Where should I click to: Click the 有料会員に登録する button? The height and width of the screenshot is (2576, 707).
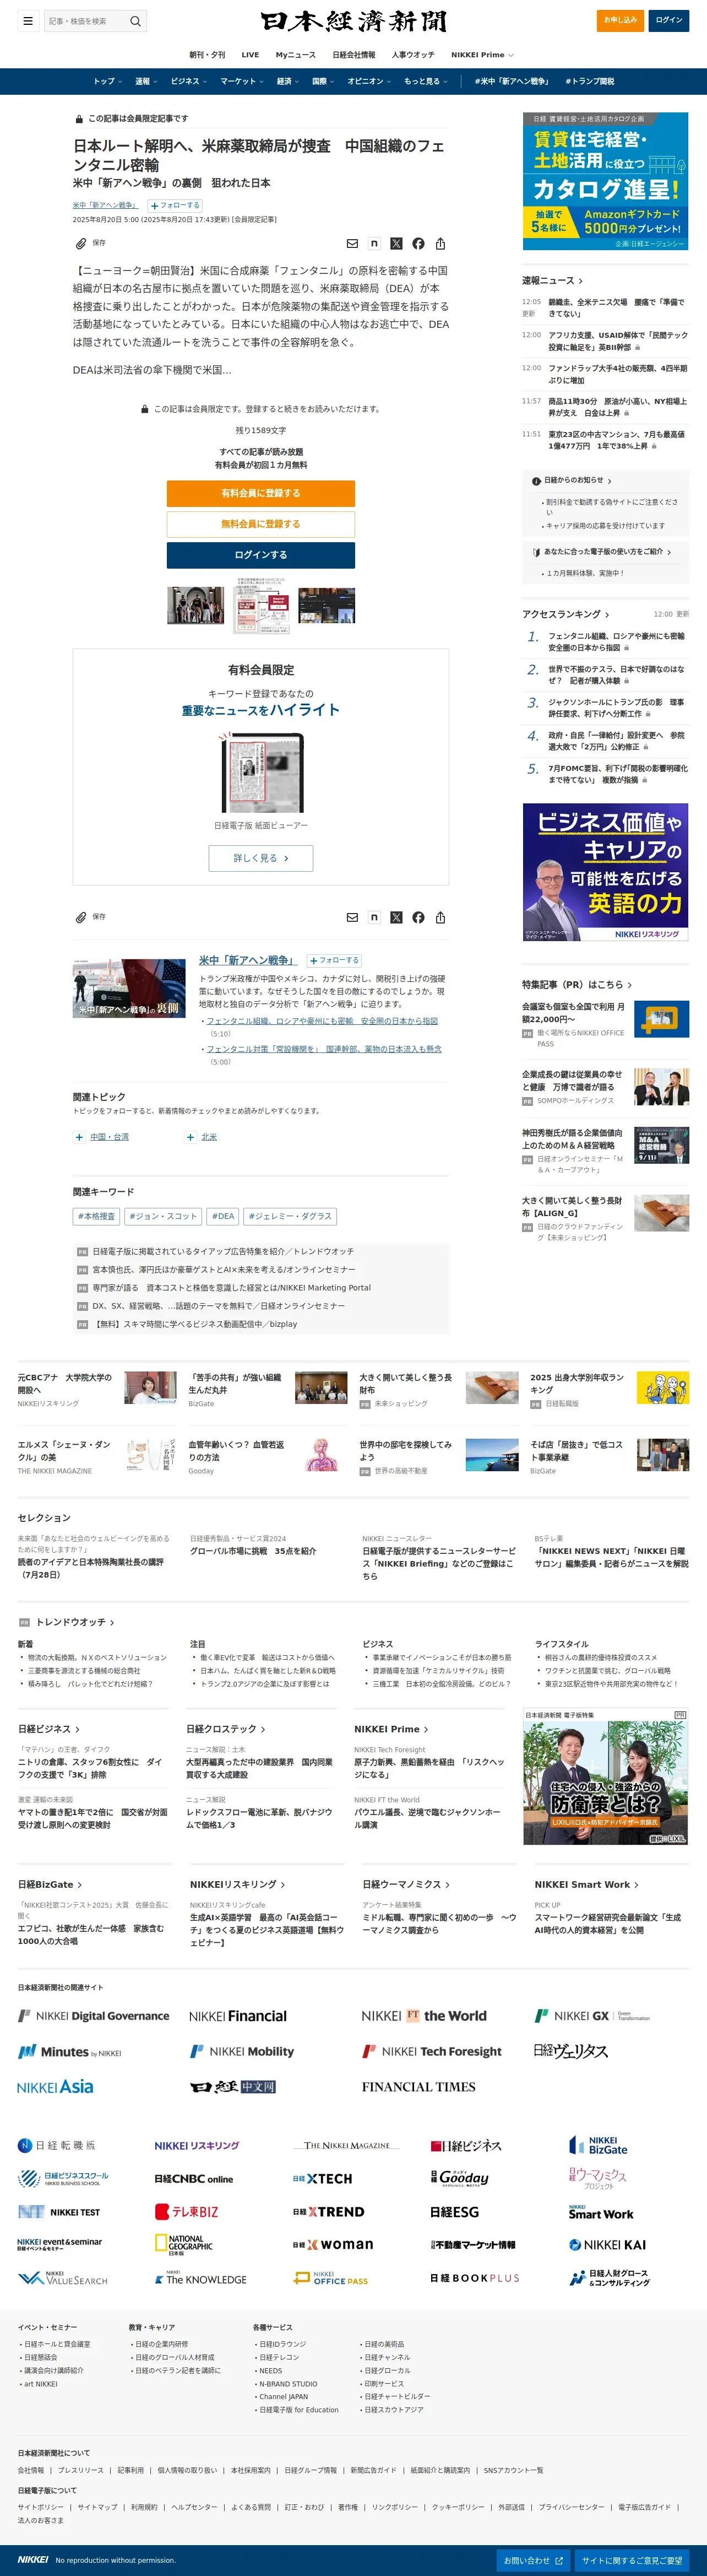[260, 493]
